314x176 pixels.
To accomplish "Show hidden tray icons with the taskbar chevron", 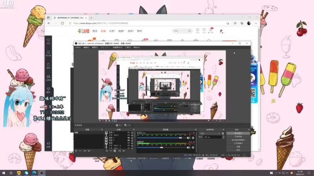I will (x=276, y=173).
